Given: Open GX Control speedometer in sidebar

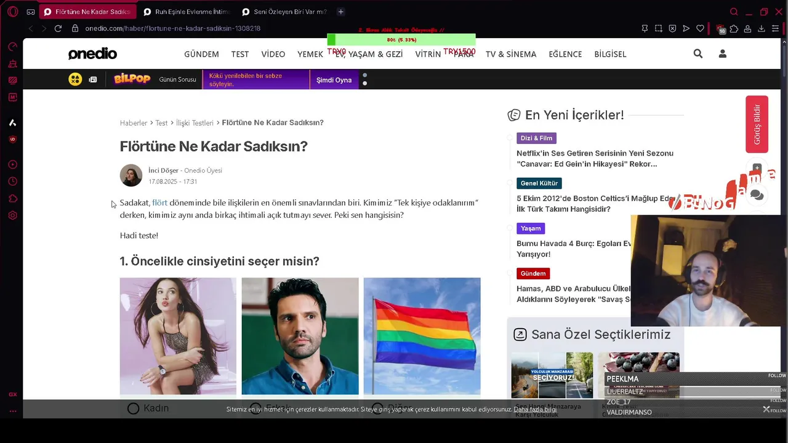Looking at the screenshot, I should point(12,47).
